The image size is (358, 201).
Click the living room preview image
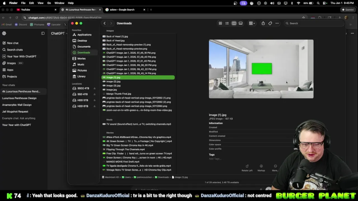(261, 69)
